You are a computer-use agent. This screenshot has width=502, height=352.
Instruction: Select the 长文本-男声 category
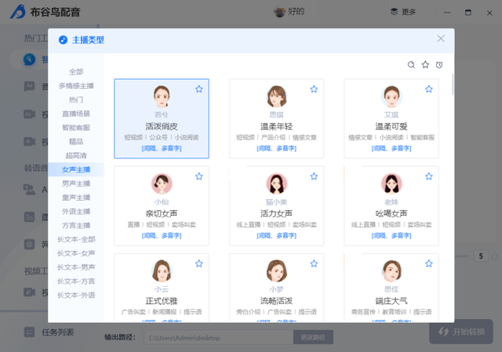click(x=76, y=267)
